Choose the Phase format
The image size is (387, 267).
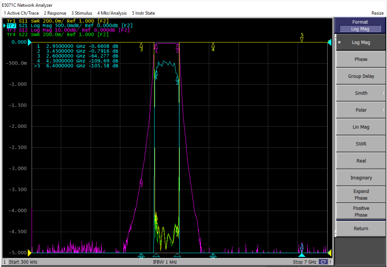tap(361, 59)
